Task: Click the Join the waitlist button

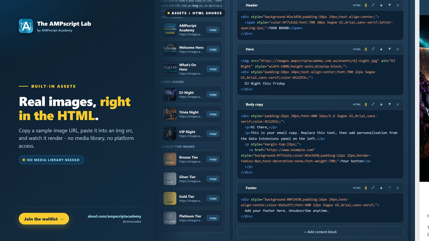Action: point(44,219)
